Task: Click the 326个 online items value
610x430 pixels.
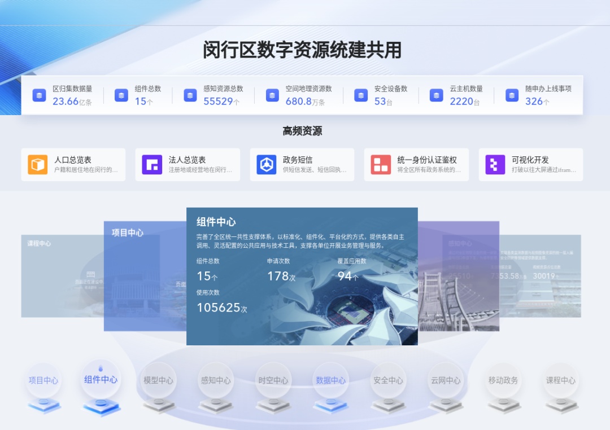Action: click(537, 102)
